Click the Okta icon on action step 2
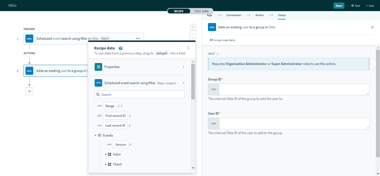380x176 pixels. (29, 71)
